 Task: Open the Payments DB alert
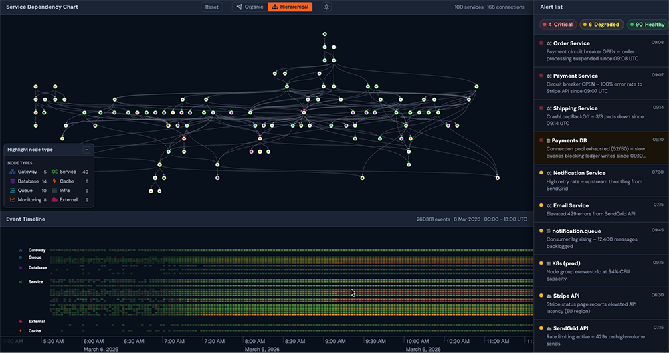601,148
